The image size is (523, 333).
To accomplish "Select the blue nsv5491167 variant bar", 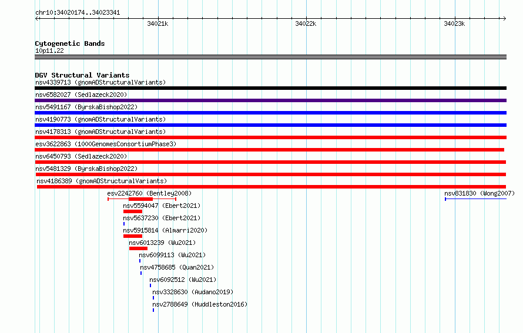I will point(270,113).
